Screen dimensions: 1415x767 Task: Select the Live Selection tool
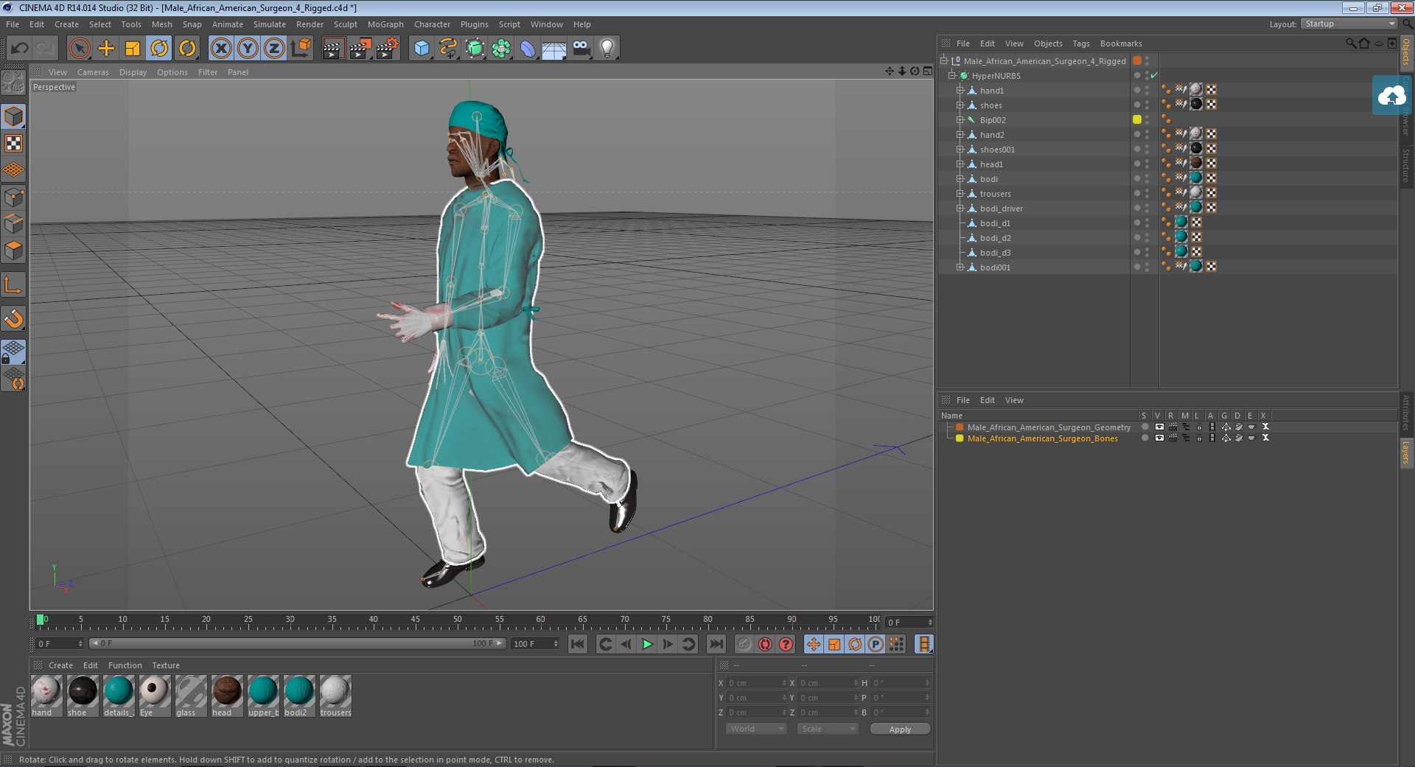point(79,49)
